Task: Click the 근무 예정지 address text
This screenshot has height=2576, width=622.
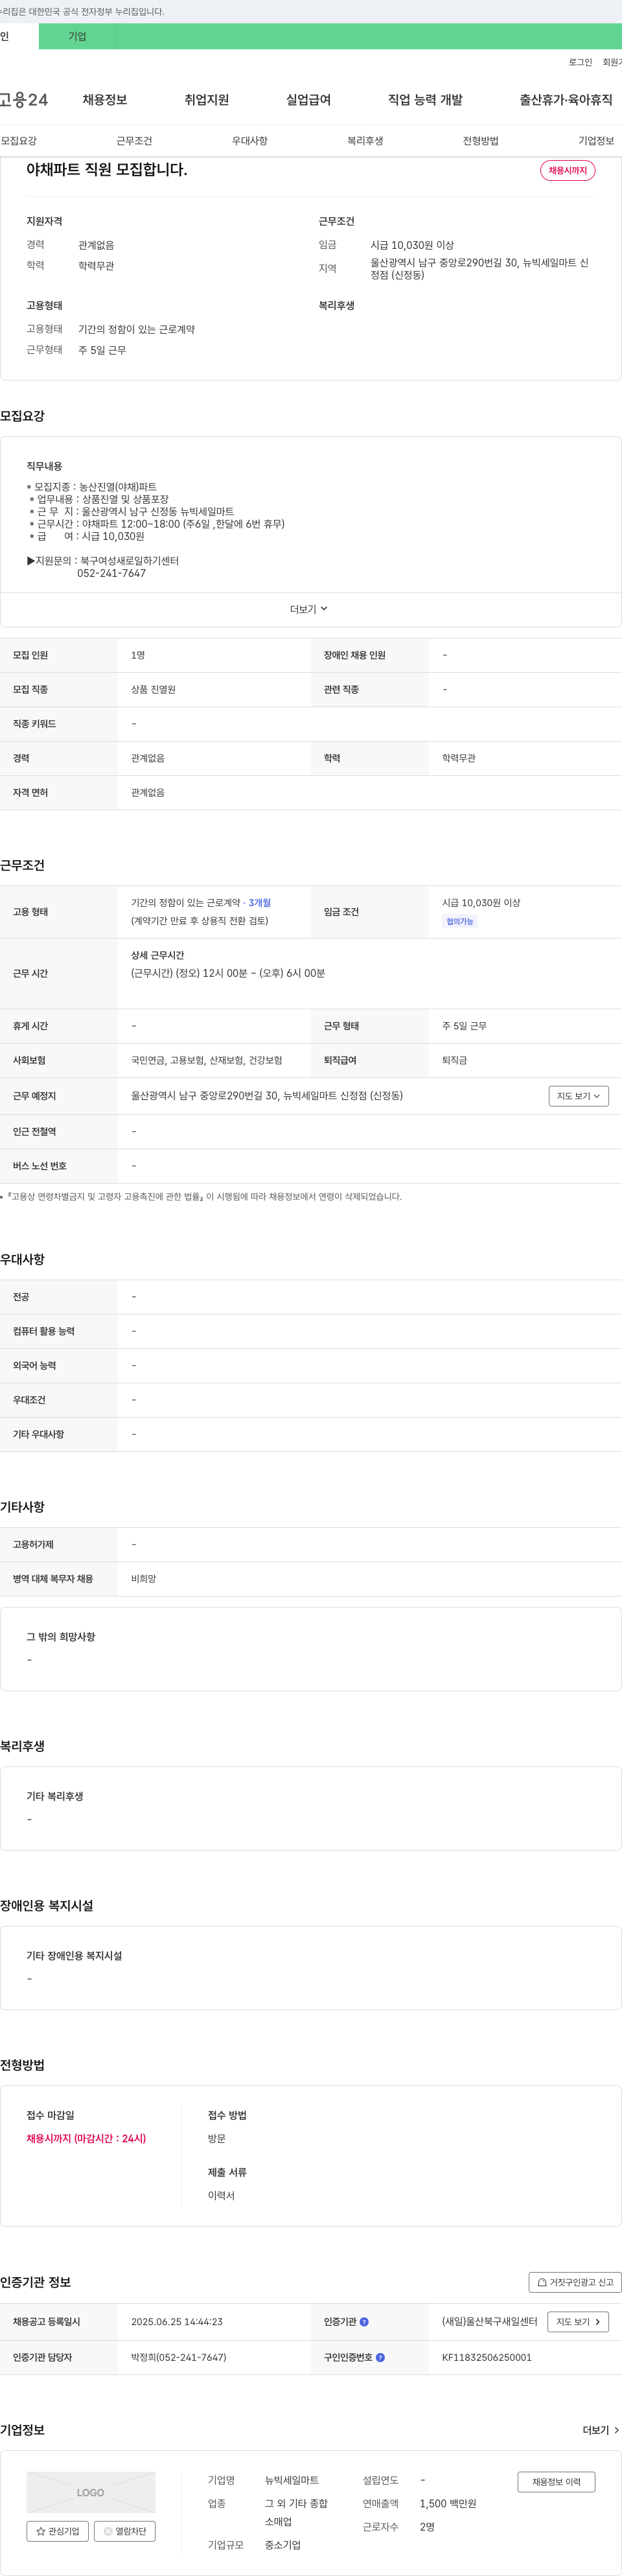Action: click(x=267, y=1096)
